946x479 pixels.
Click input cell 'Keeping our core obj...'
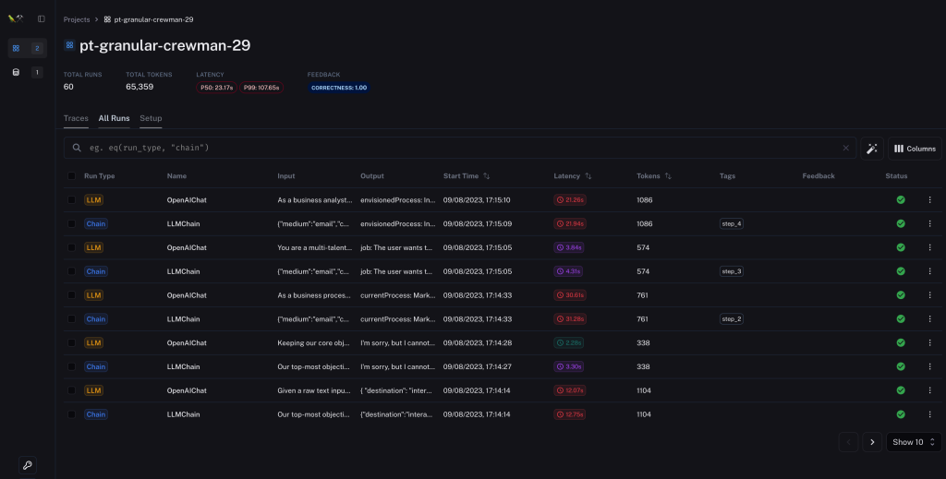click(313, 342)
